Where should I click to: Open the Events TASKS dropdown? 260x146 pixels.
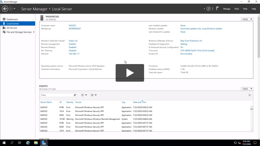[x=247, y=89]
